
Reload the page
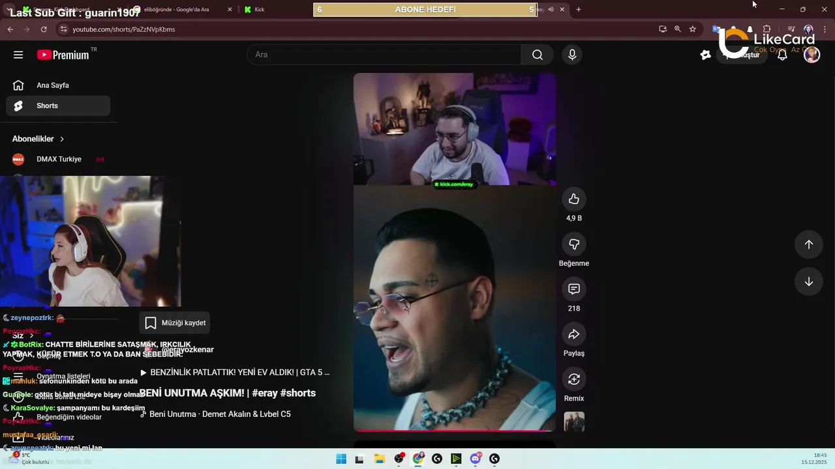[x=44, y=29]
